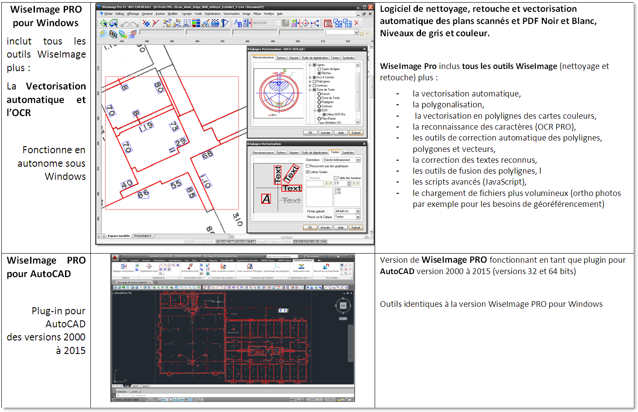638x412 pixels.
Task: Switch to Présentation1 layout tab
Action: pyautogui.click(x=142, y=236)
